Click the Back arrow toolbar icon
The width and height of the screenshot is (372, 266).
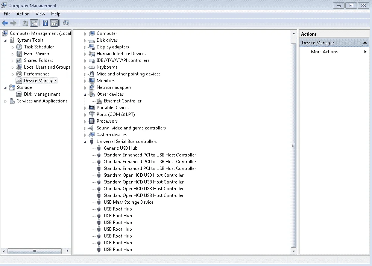5,23
